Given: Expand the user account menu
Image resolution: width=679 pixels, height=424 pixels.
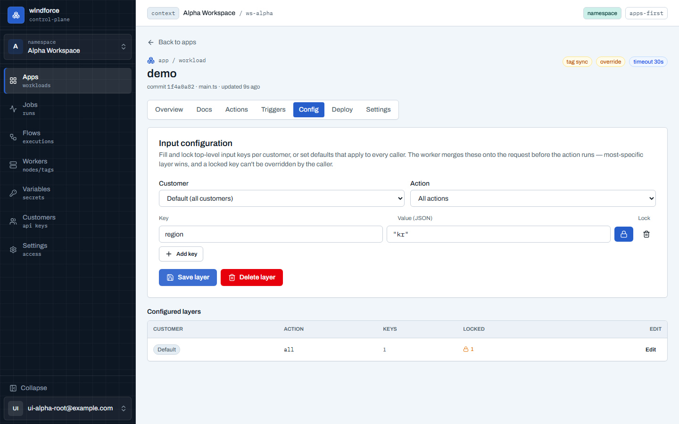Looking at the screenshot, I should 68,408.
